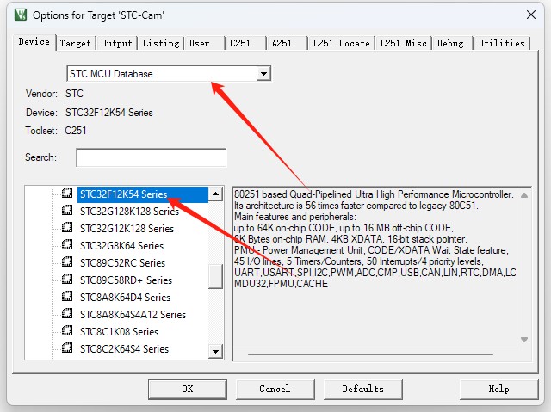Select STC32G8K64 Series device
551x412 pixels.
[x=121, y=246]
